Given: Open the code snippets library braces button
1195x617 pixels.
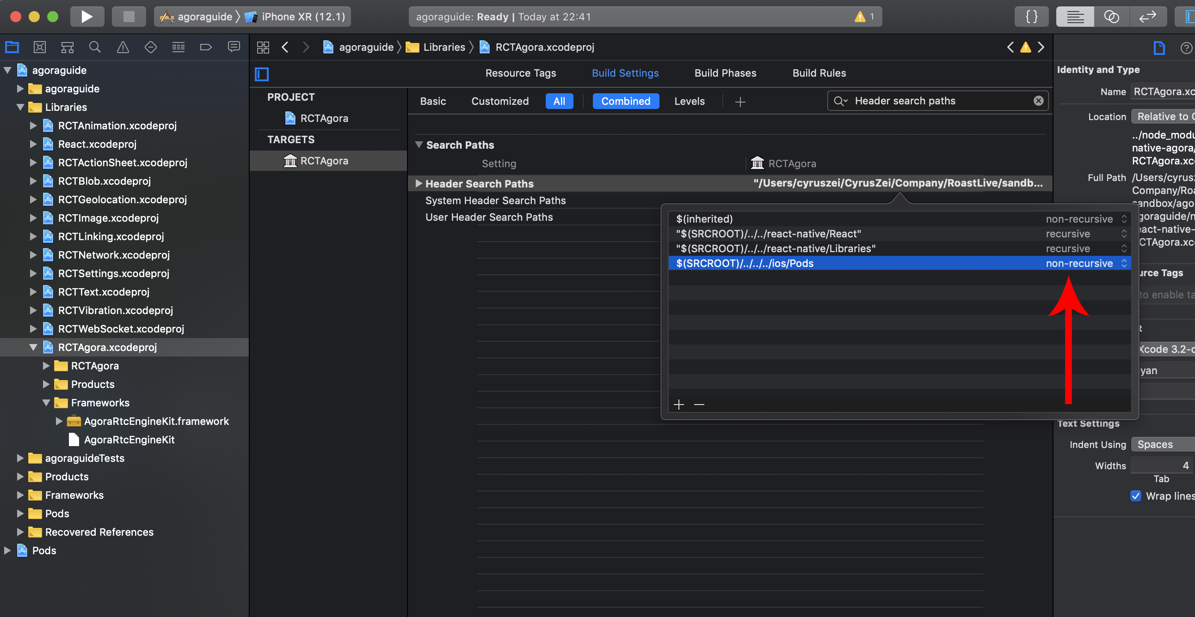Looking at the screenshot, I should pos(1031,17).
